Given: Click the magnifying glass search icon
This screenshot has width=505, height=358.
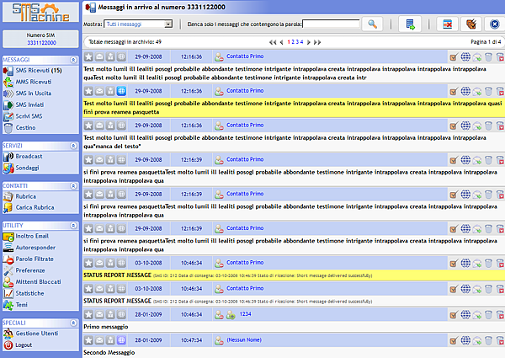Looking at the screenshot, I should pyautogui.click(x=372, y=24).
